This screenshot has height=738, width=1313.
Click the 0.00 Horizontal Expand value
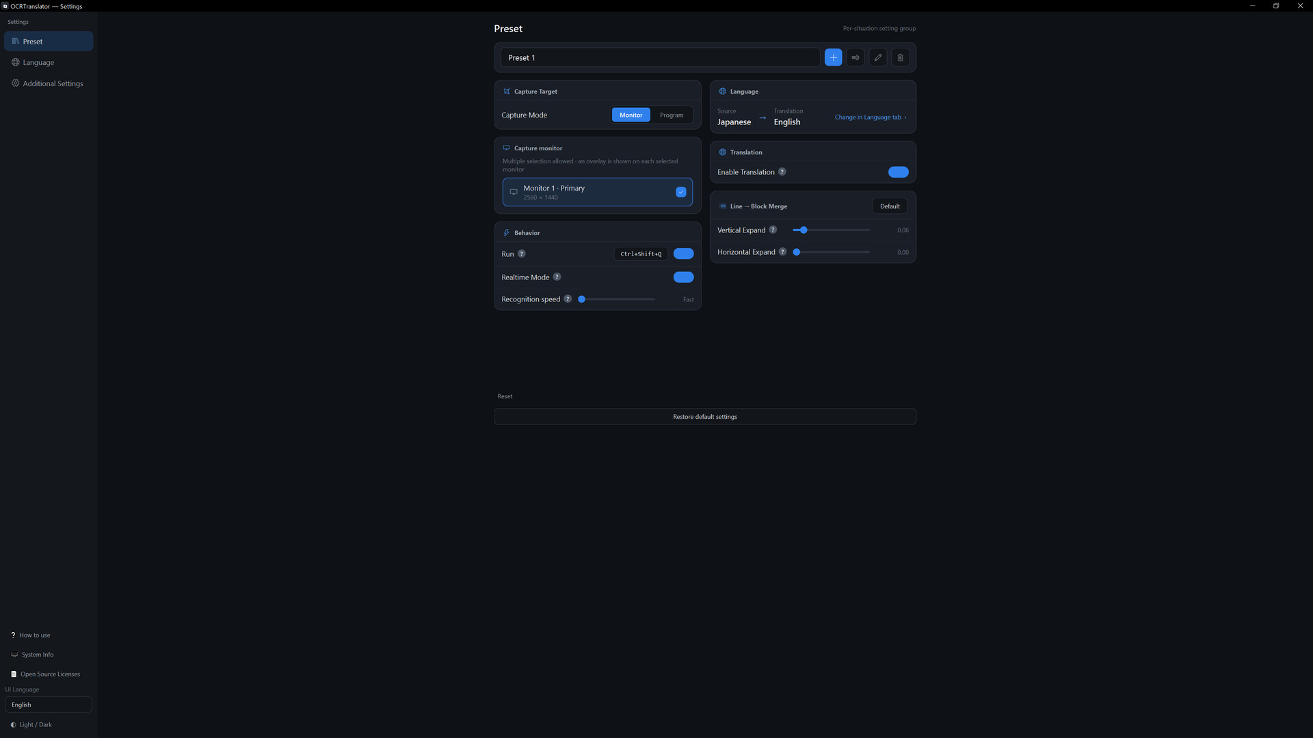pyautogui.click(x=903, y=252)
